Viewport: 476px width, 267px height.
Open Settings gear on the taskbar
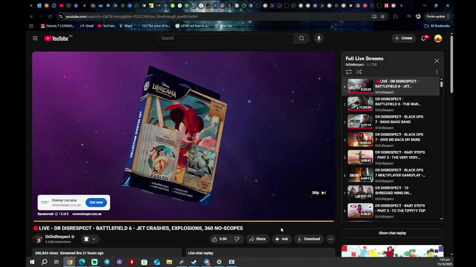tap(219, 262)
